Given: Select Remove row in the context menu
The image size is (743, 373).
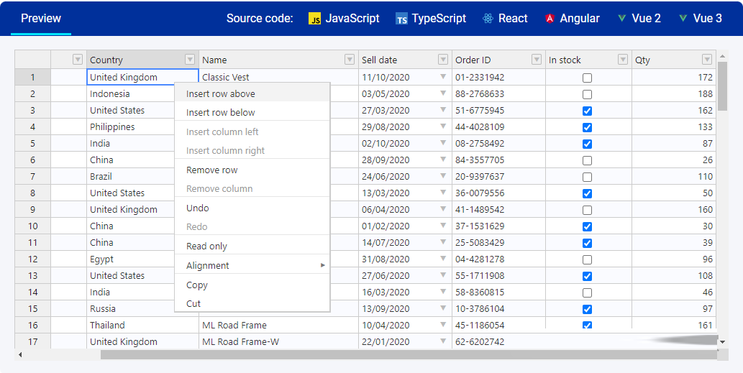Looking at the screenshot, I should (212, 170).
